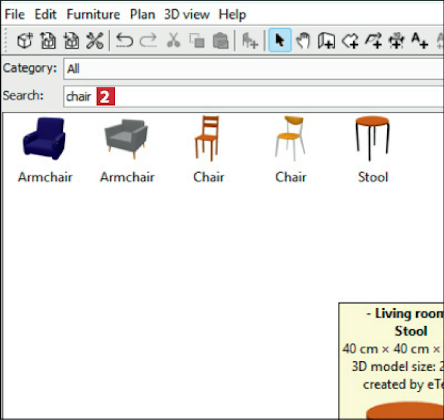Choose the Create rooms tool
The image size is (444, 420).
[x=350, y=40]
